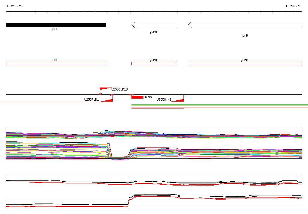Viewport: 308px width, 214px height.
Task: Select the solid red D1690 block
Action: tap(137, 97)
